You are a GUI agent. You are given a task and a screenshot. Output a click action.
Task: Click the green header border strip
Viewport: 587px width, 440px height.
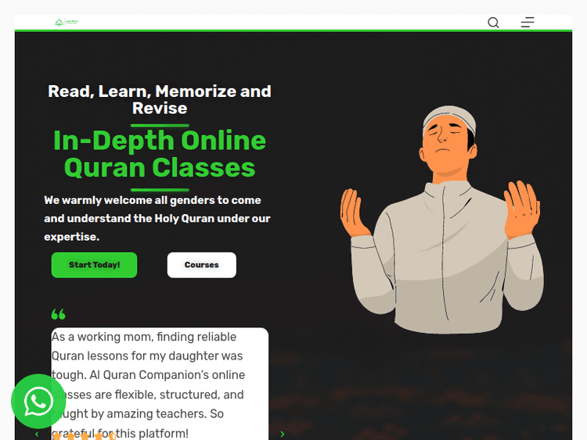(x=293, y=30)
